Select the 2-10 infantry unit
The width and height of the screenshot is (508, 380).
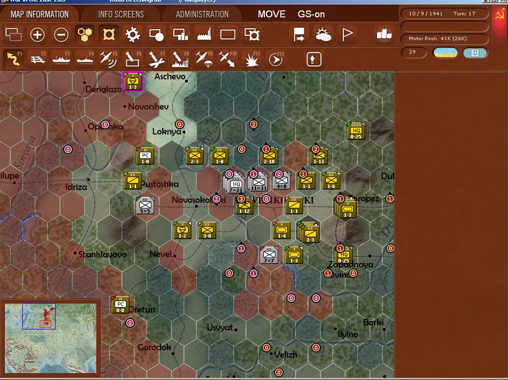269,156
